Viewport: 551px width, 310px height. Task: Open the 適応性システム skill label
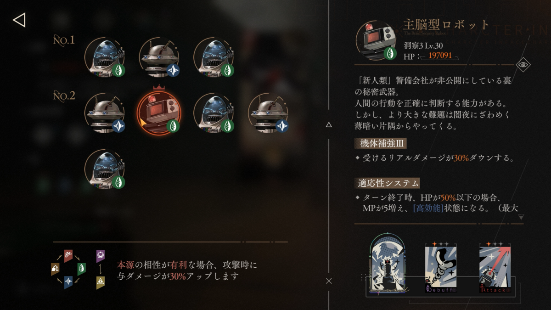387,183
